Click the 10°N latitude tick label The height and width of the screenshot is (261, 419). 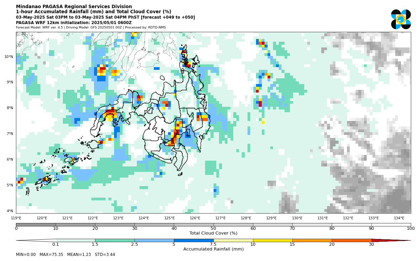pos(9,57)
